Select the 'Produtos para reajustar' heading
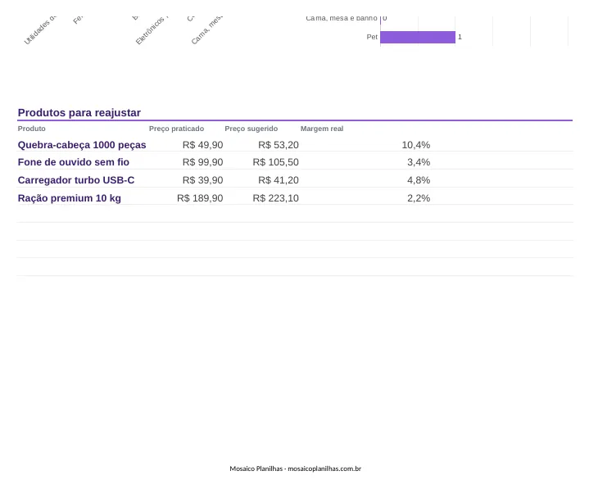This screenshot has width=589, height=489. click(x=79, y=113)
